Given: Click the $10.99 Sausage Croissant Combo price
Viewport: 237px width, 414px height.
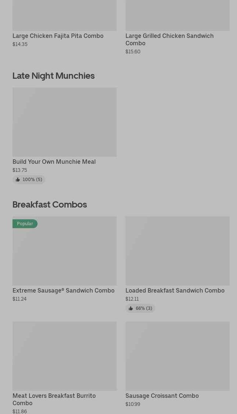Looking at the screenshot, I should click(x=133, y=404).
